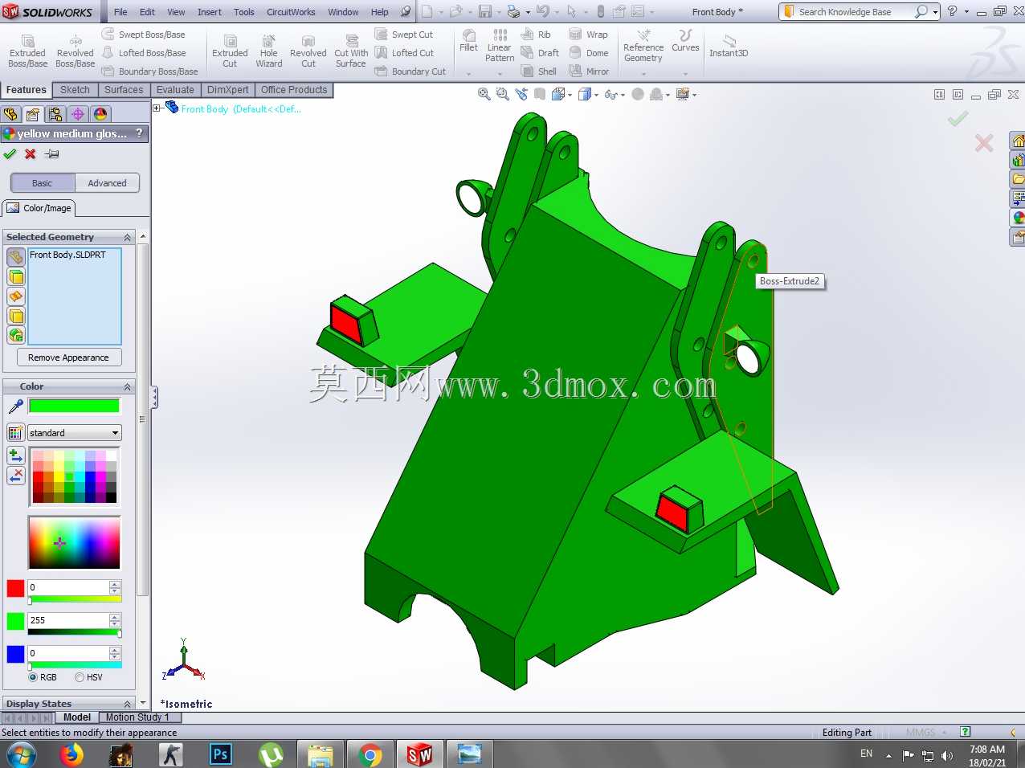Select the Revolved Boss/Base tool

pos(76,51)
